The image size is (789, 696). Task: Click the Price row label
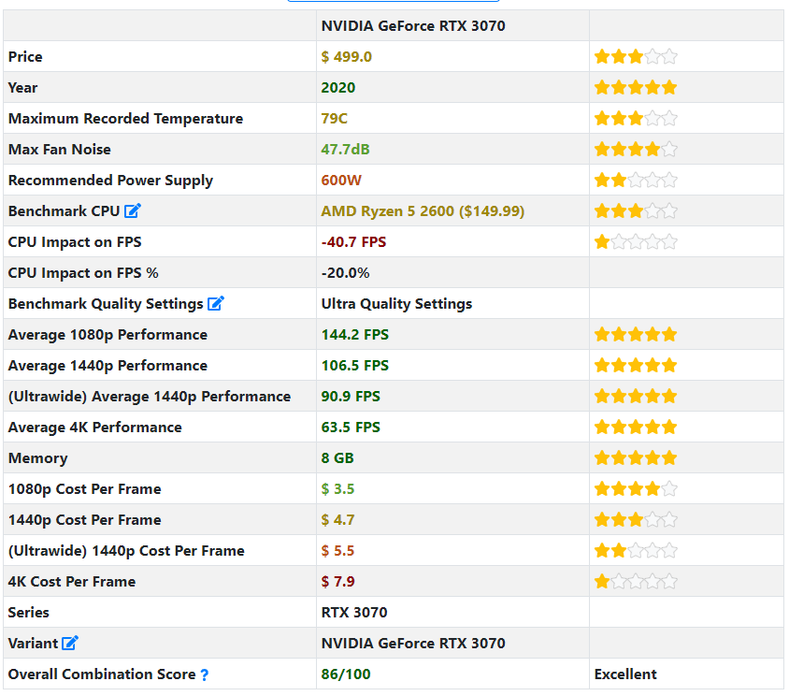click(x=25, y=56)
